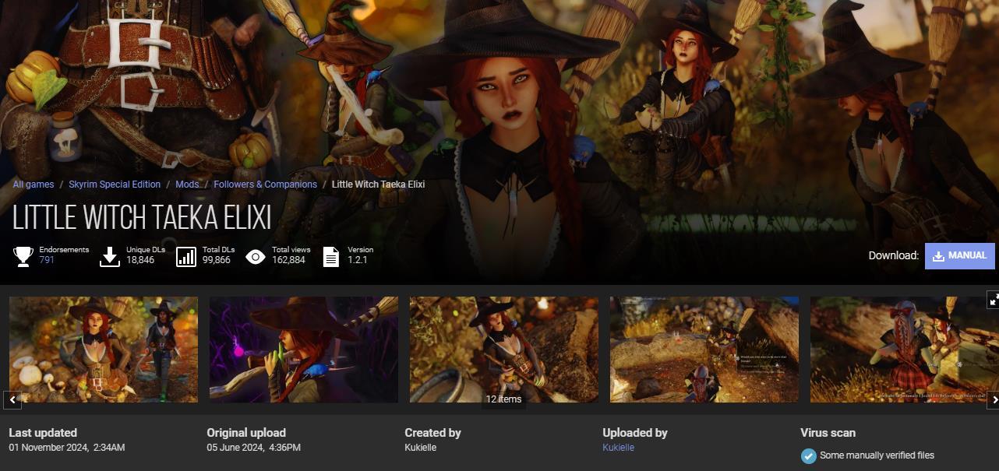The height and width of the screenshot is (471, 999).
Task: Click 'Some manually verified files' text
Action: [877, 455]
